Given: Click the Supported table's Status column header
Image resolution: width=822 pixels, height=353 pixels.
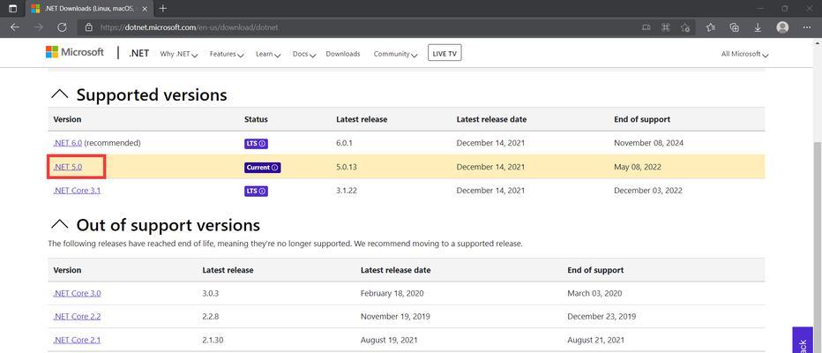Looking at the screenshot, I should [x=256, y=120].
